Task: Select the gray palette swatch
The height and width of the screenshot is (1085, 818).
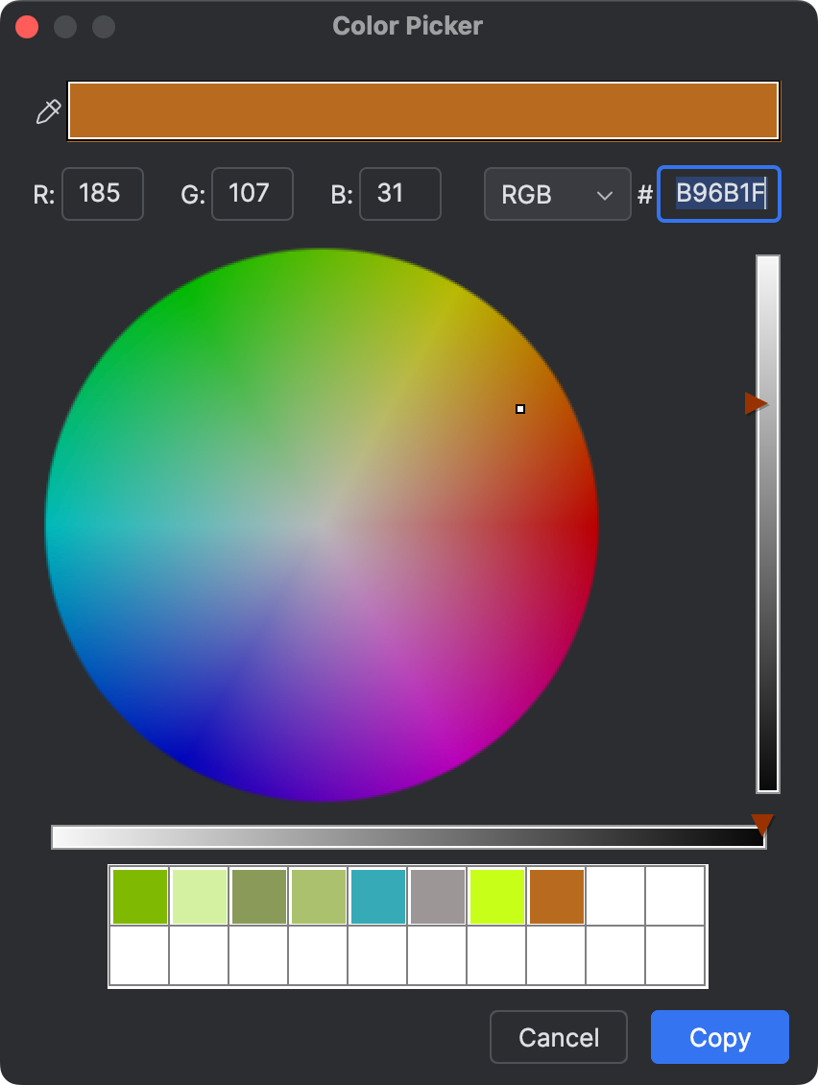Action: pyautogui.click(x=436, y=895)
